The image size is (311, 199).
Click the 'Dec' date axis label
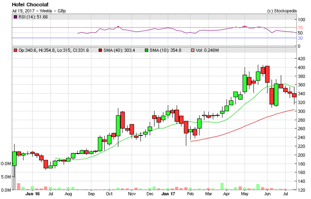click(150, 194)
